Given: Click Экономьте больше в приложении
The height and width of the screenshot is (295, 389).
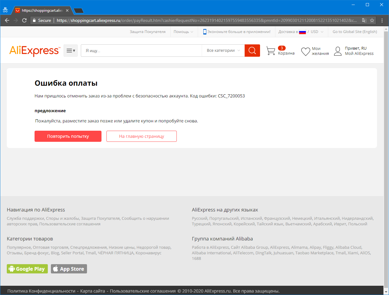Looking at the screenshot, I should click(x=239, y=32).
